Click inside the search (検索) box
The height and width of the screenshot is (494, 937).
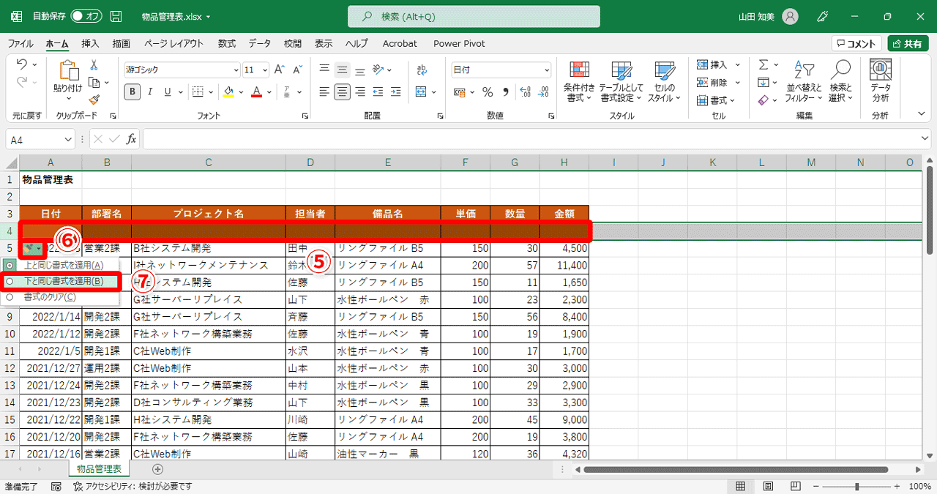[x=473, y=16]
